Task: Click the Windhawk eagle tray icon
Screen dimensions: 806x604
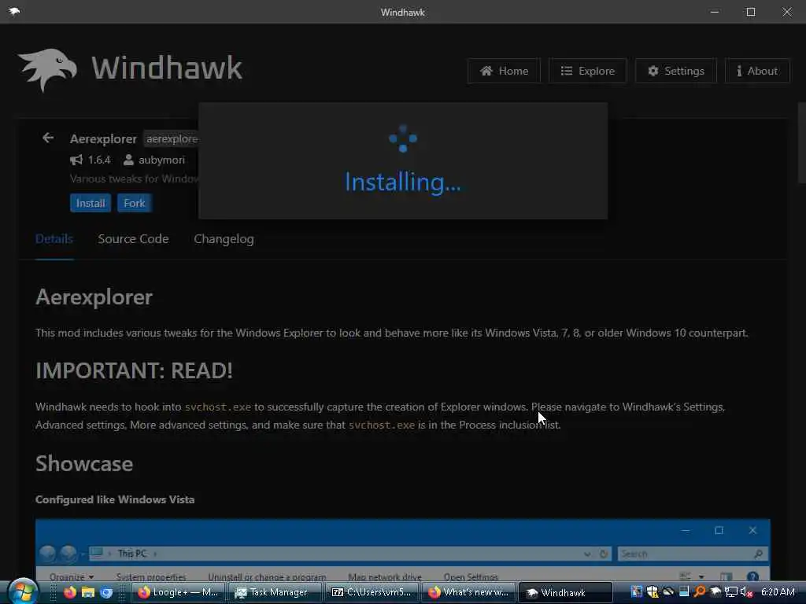Action: click(715, 591)
